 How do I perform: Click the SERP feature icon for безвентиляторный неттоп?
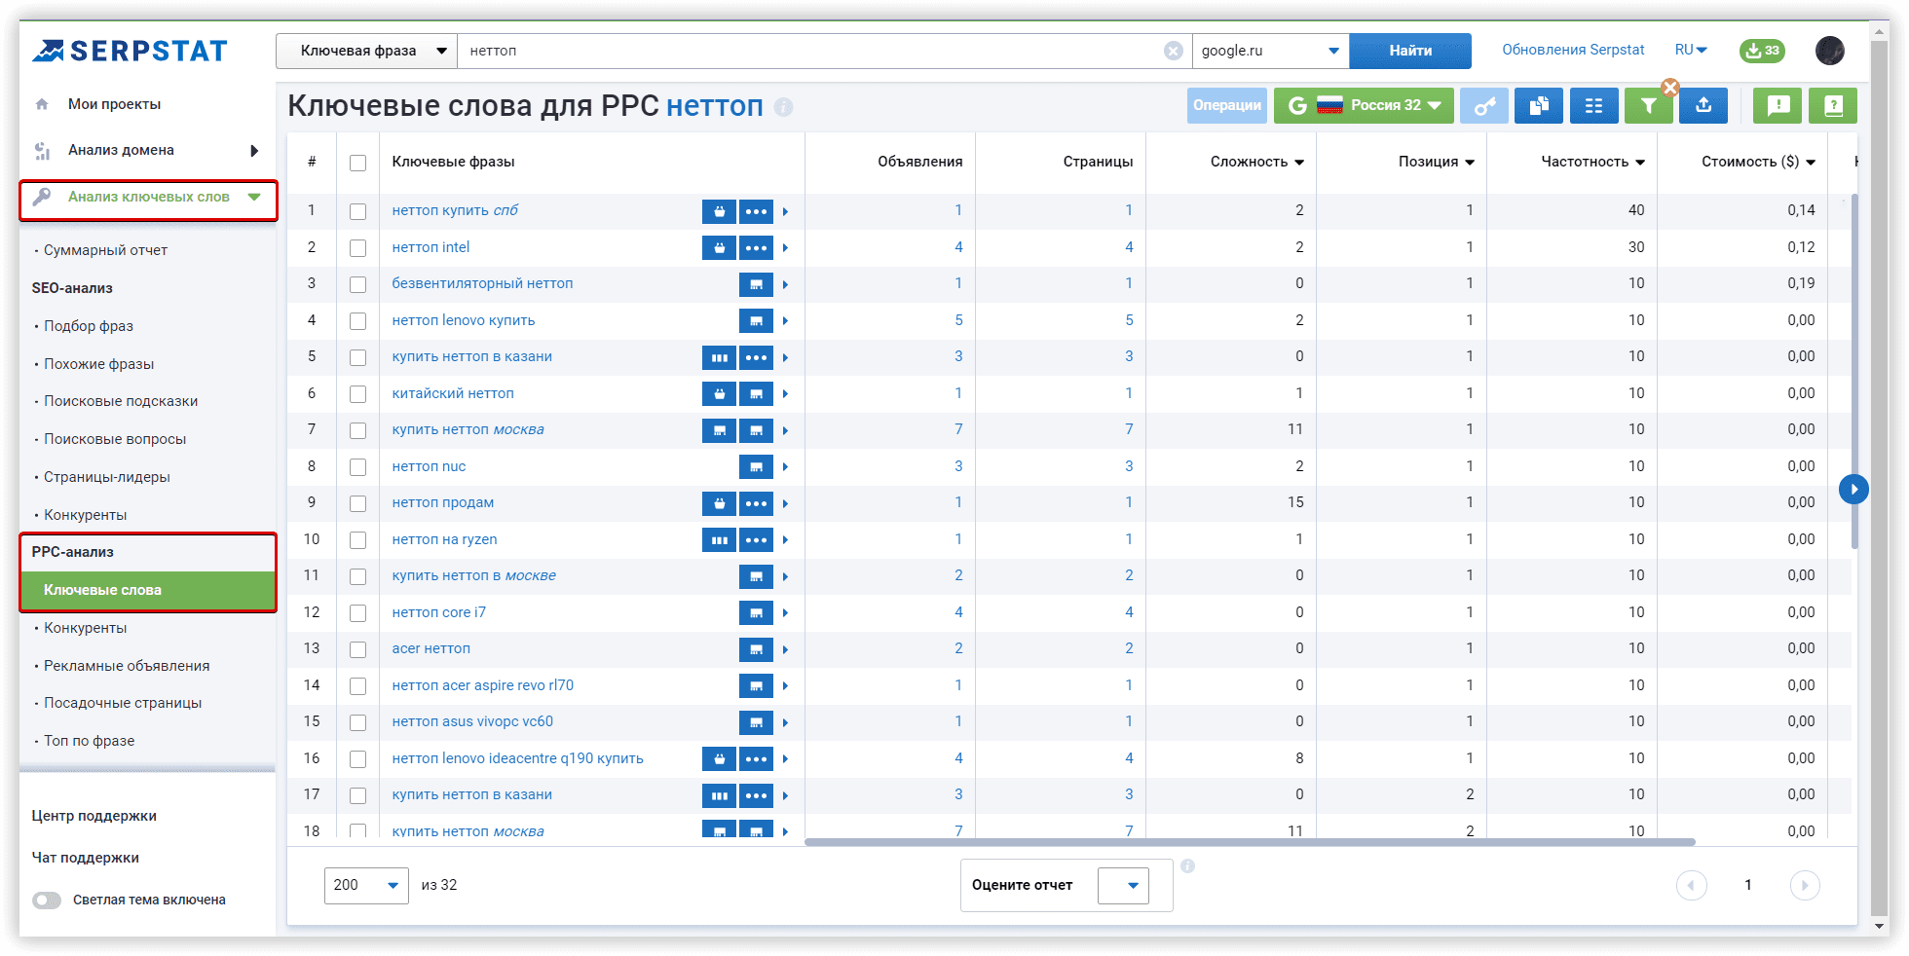[x=756, y=284]
